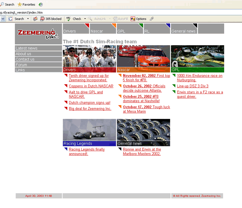Click the GPL Team Lotus car photo
The height and width of the screenshot is (208, 242).
(x=197, y=56)
